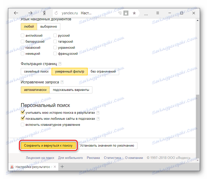Open the О компании link
This screenshot has height=179, width=208.
pyautogui.click(x=134, y=158)
